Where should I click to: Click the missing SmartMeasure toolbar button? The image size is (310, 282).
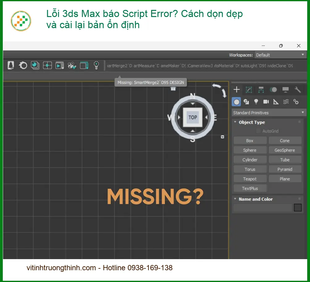tap(146, 66)
